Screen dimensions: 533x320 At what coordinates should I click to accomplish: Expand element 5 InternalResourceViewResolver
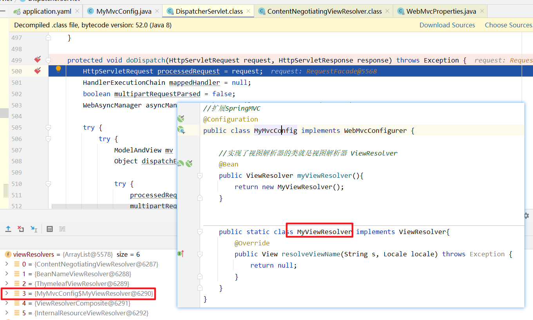pyautogui.click(x=6, y=313)
